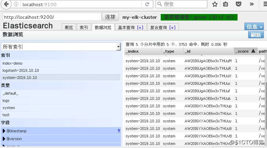
Task: Open row with id AW20I6XYAOE6w3xTHUuy
Action: (195, 121)
